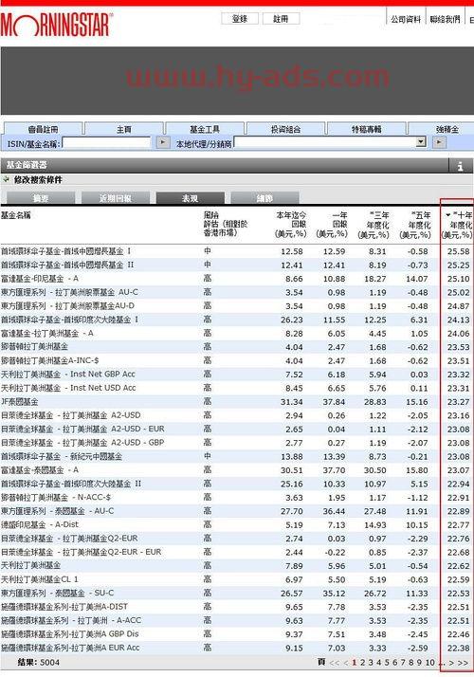The width and height of the screenshot is (474, 677).
Task: Open fund 富達基金-泰國基金 - A
Action: 40,470
